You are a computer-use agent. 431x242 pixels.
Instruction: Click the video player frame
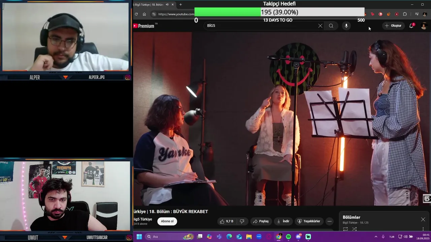point(282,119)
